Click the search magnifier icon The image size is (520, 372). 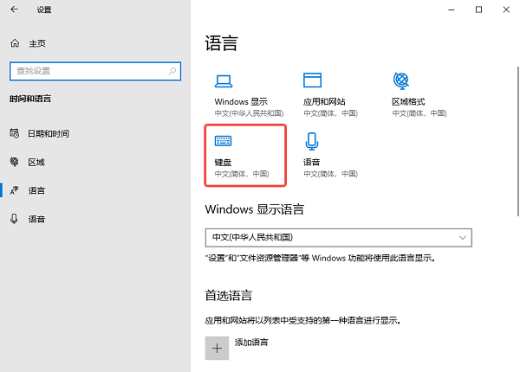pyautogui.click(x=172, y=71)
